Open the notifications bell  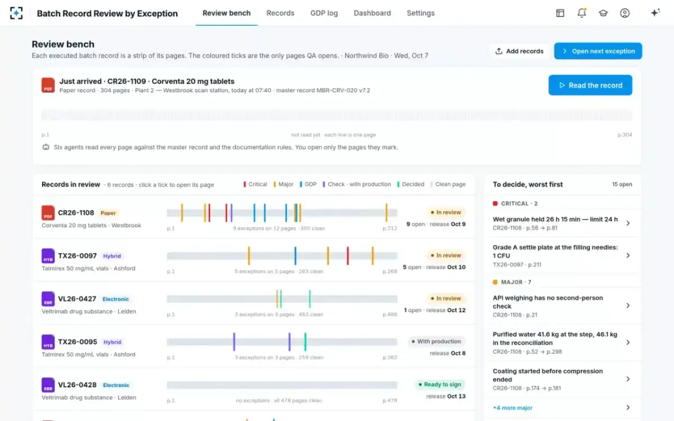pos(582,13)
